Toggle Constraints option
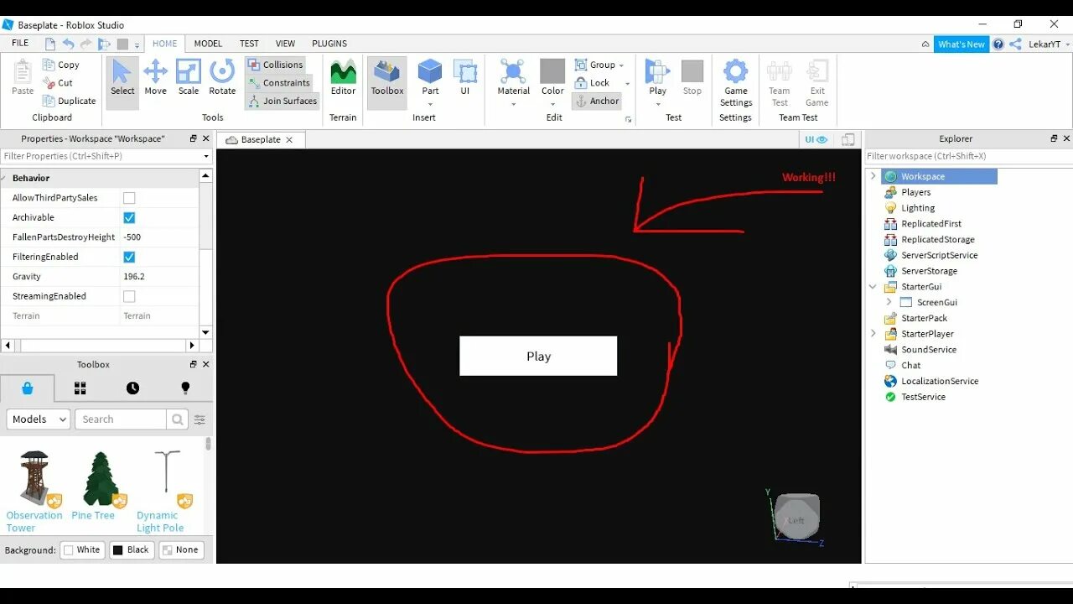 (279, 83)
